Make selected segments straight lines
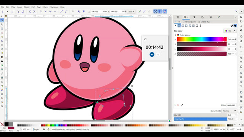The width and height of the screenshot is (244, 137). click(61, 11)
